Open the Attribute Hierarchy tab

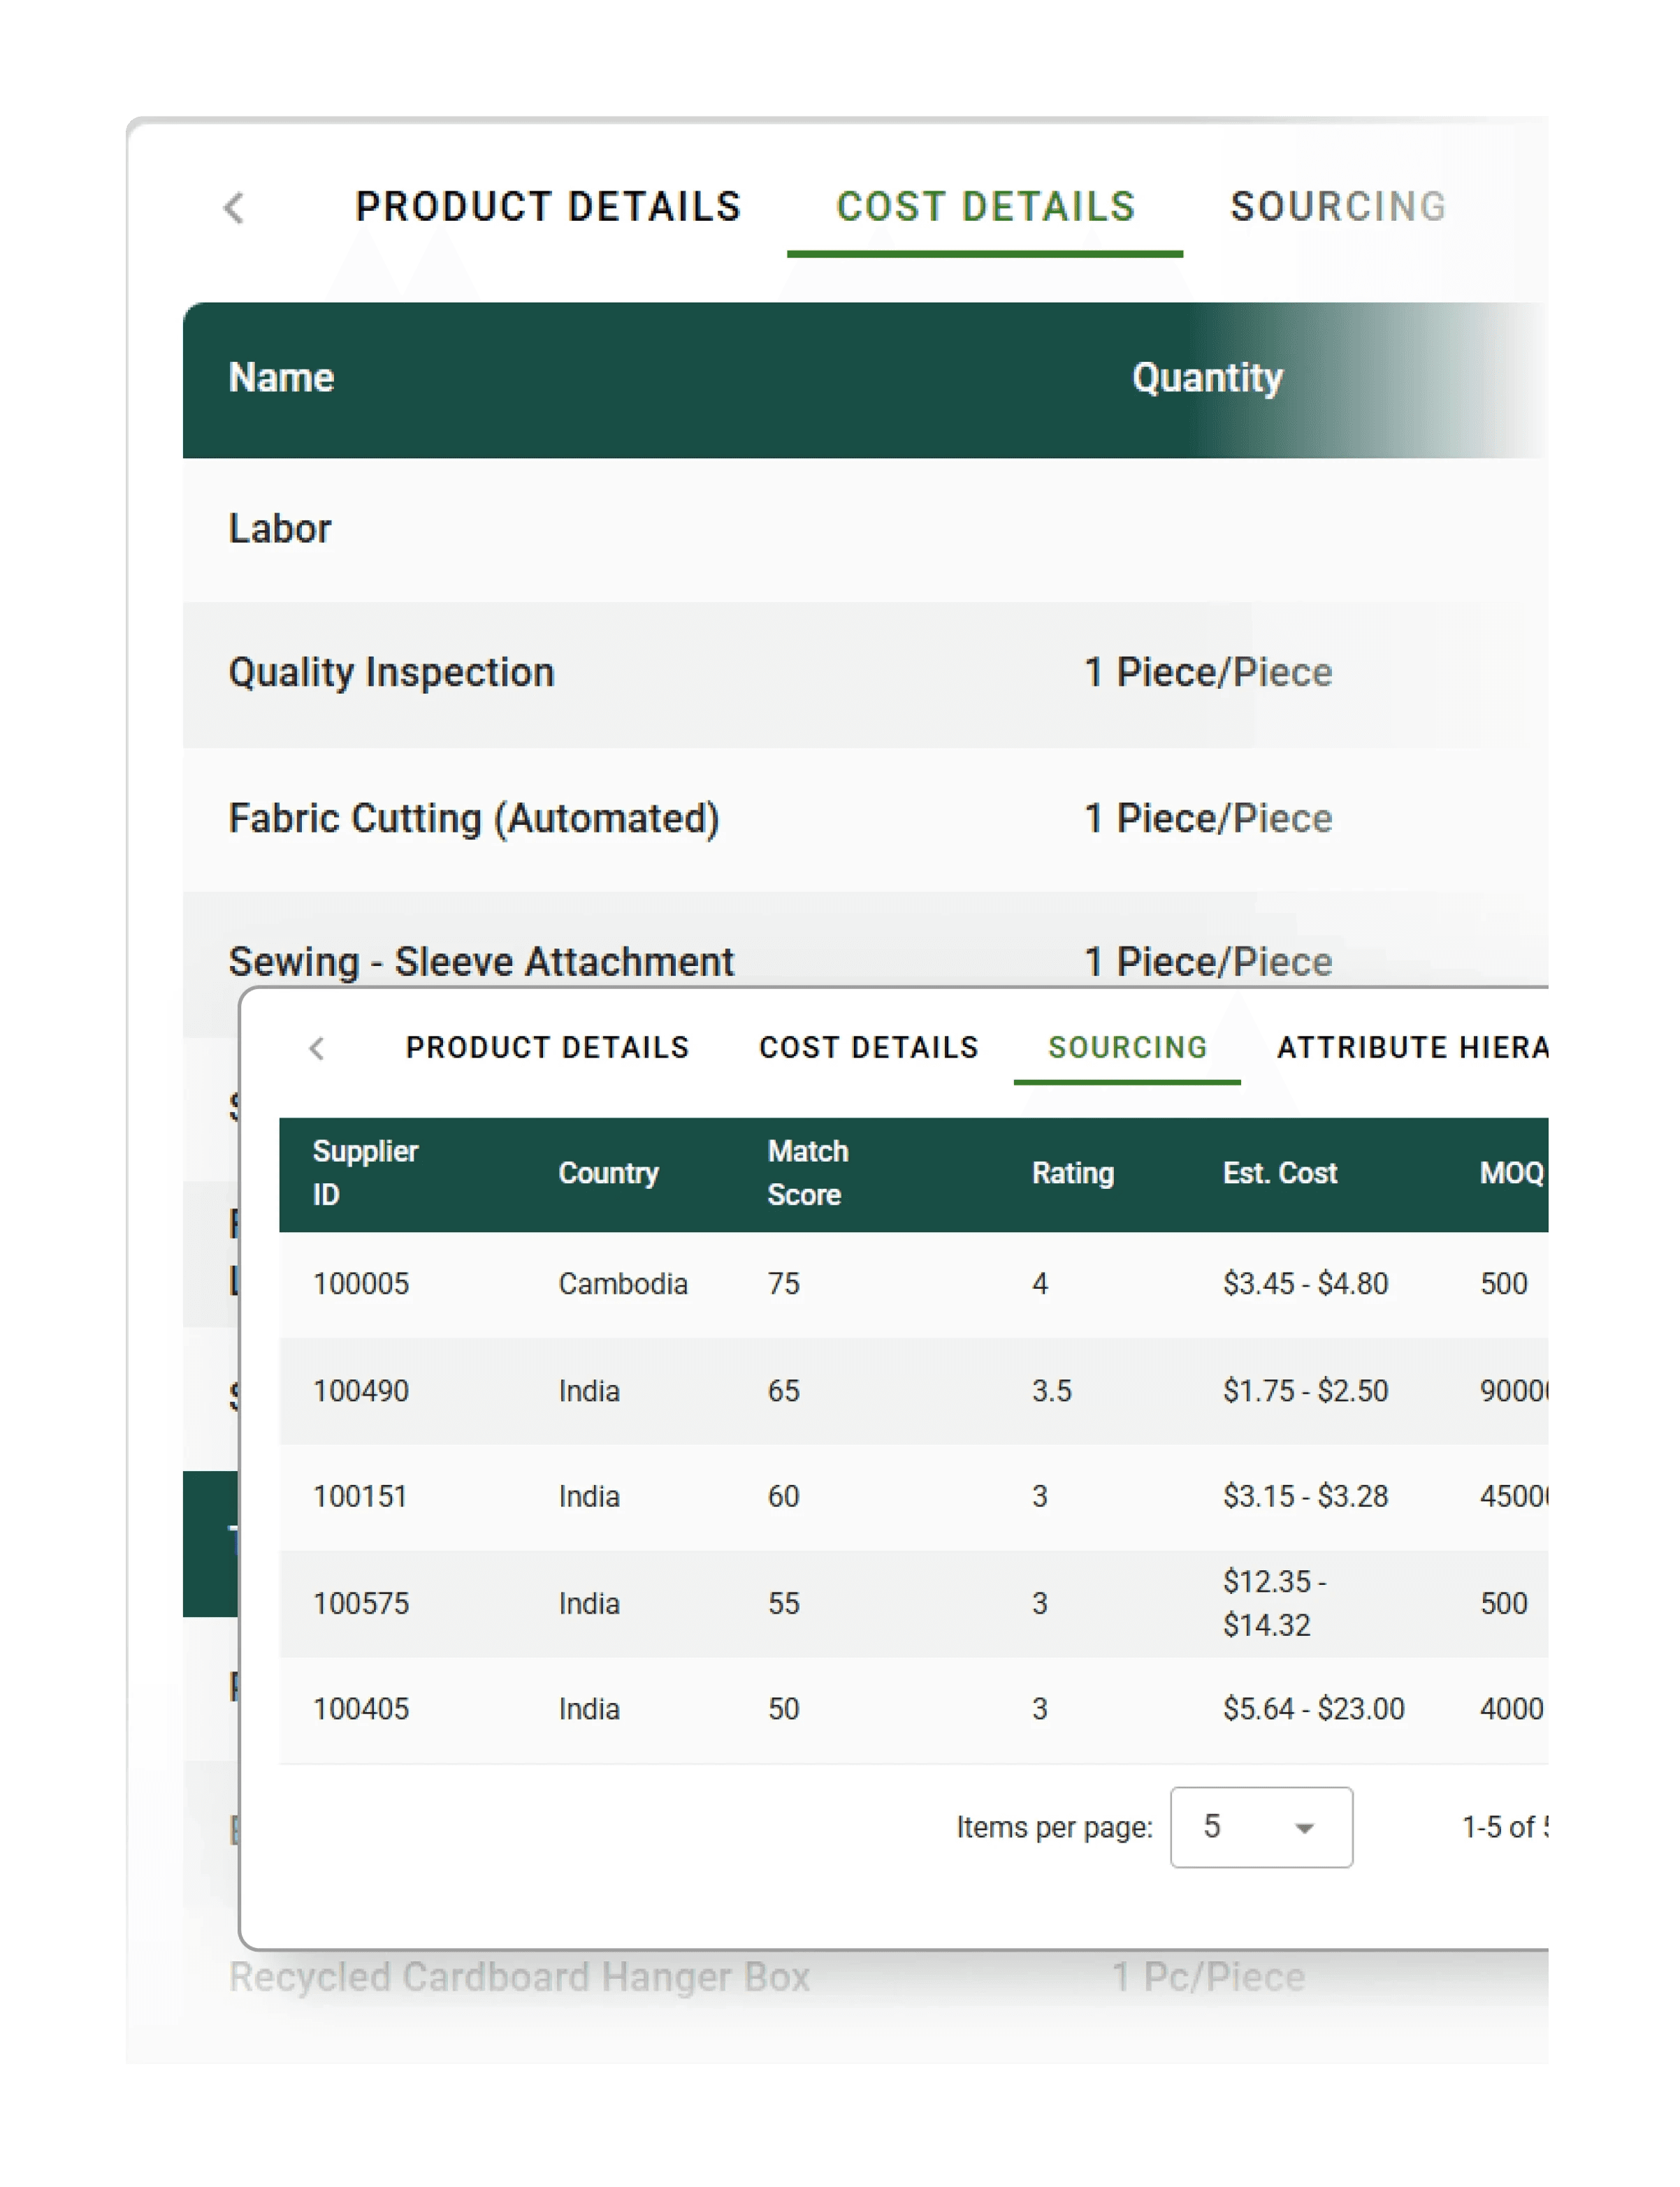(1411, 1048)
